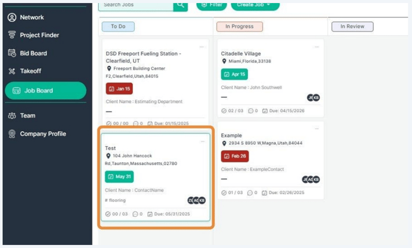Click the red Jan 15 date badge
412x248 pixels.
[119, 89]
